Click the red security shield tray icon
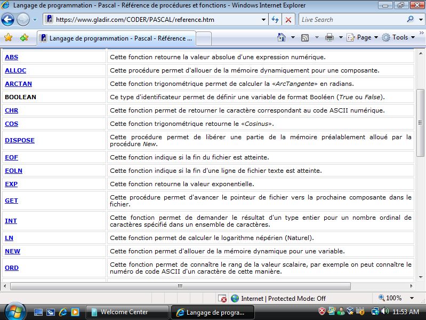Image resolution: width=426 pixels, height=320 pixels. click(322, 311)
